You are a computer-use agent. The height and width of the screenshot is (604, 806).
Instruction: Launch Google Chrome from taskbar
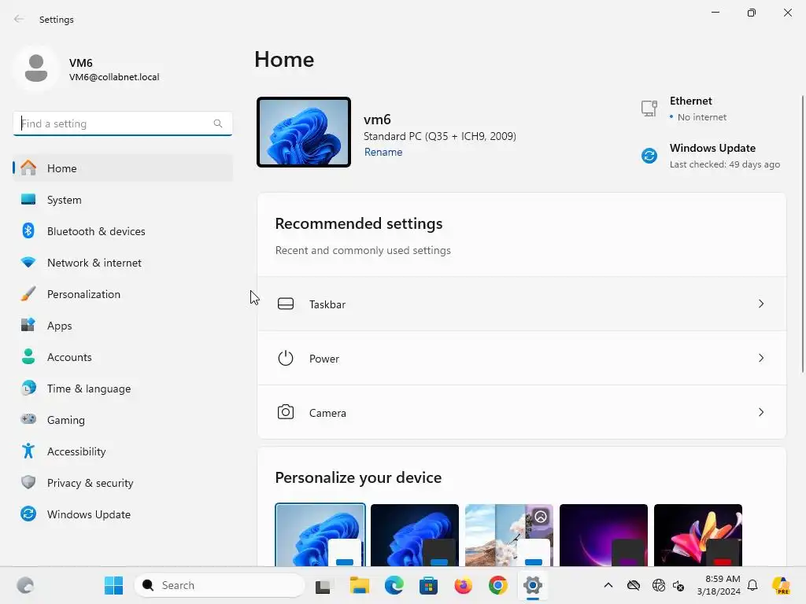point(497,585)
